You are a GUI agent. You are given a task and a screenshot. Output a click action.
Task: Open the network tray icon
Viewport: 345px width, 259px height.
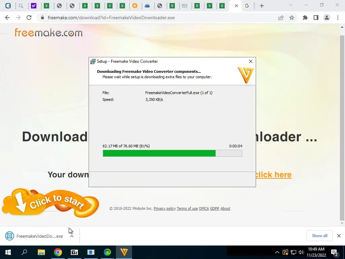tap(293, 252)
